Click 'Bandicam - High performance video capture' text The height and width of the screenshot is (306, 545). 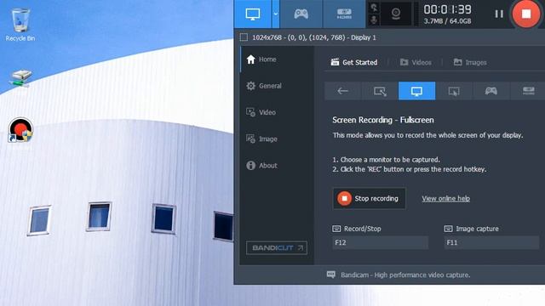[405, 275]
